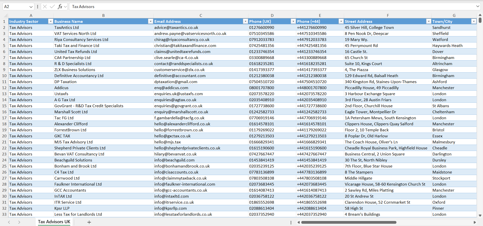Select cell Less Tax for Landlords Ltd
483x226 pixels.
103,214
